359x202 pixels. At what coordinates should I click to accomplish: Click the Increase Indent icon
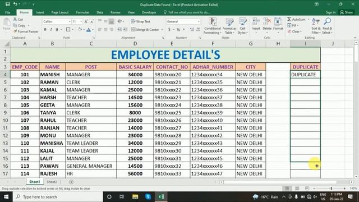pyautogui.click(x=125, y=30)
